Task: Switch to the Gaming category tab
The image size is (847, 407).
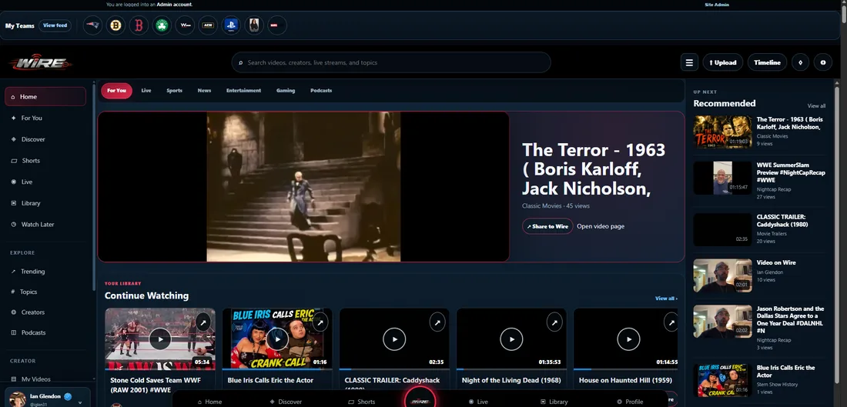Action: [x=286, y=91]
